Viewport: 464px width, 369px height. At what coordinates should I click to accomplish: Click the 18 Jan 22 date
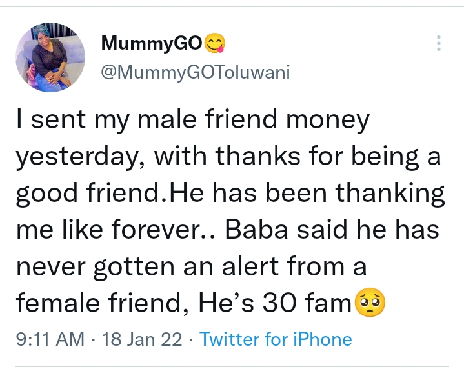(x=142, y=340)
